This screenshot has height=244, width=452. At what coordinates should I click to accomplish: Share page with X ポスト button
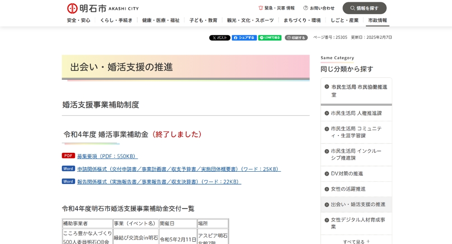tap(220, 38)
